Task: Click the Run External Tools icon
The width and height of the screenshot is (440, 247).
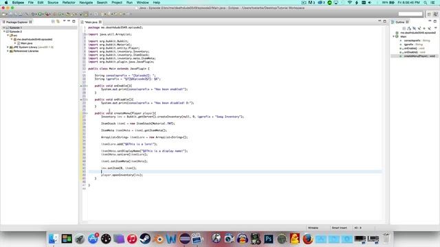Action: [x=47, y=14]
